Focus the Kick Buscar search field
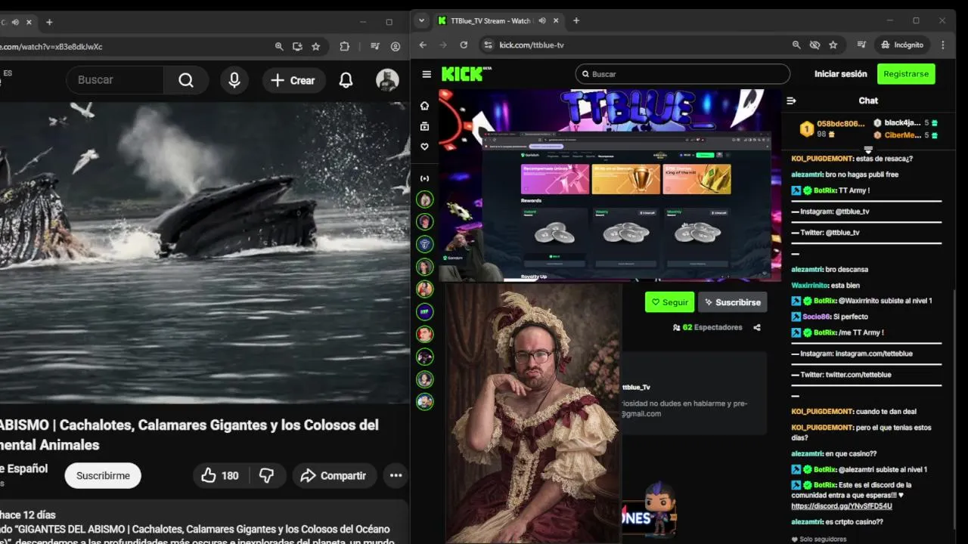Image resolution: width=968 pixels, height=544 pixels. click(682, 74)
